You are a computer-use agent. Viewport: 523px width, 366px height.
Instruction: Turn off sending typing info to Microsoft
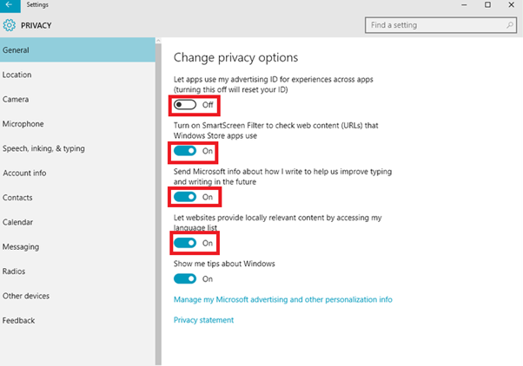185,197
